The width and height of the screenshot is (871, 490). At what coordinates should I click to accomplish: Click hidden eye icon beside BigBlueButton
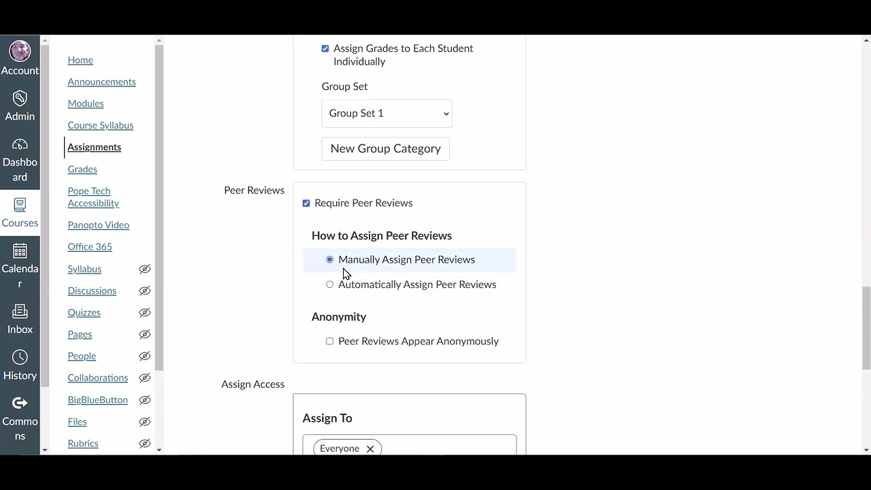tap(144, 399)
